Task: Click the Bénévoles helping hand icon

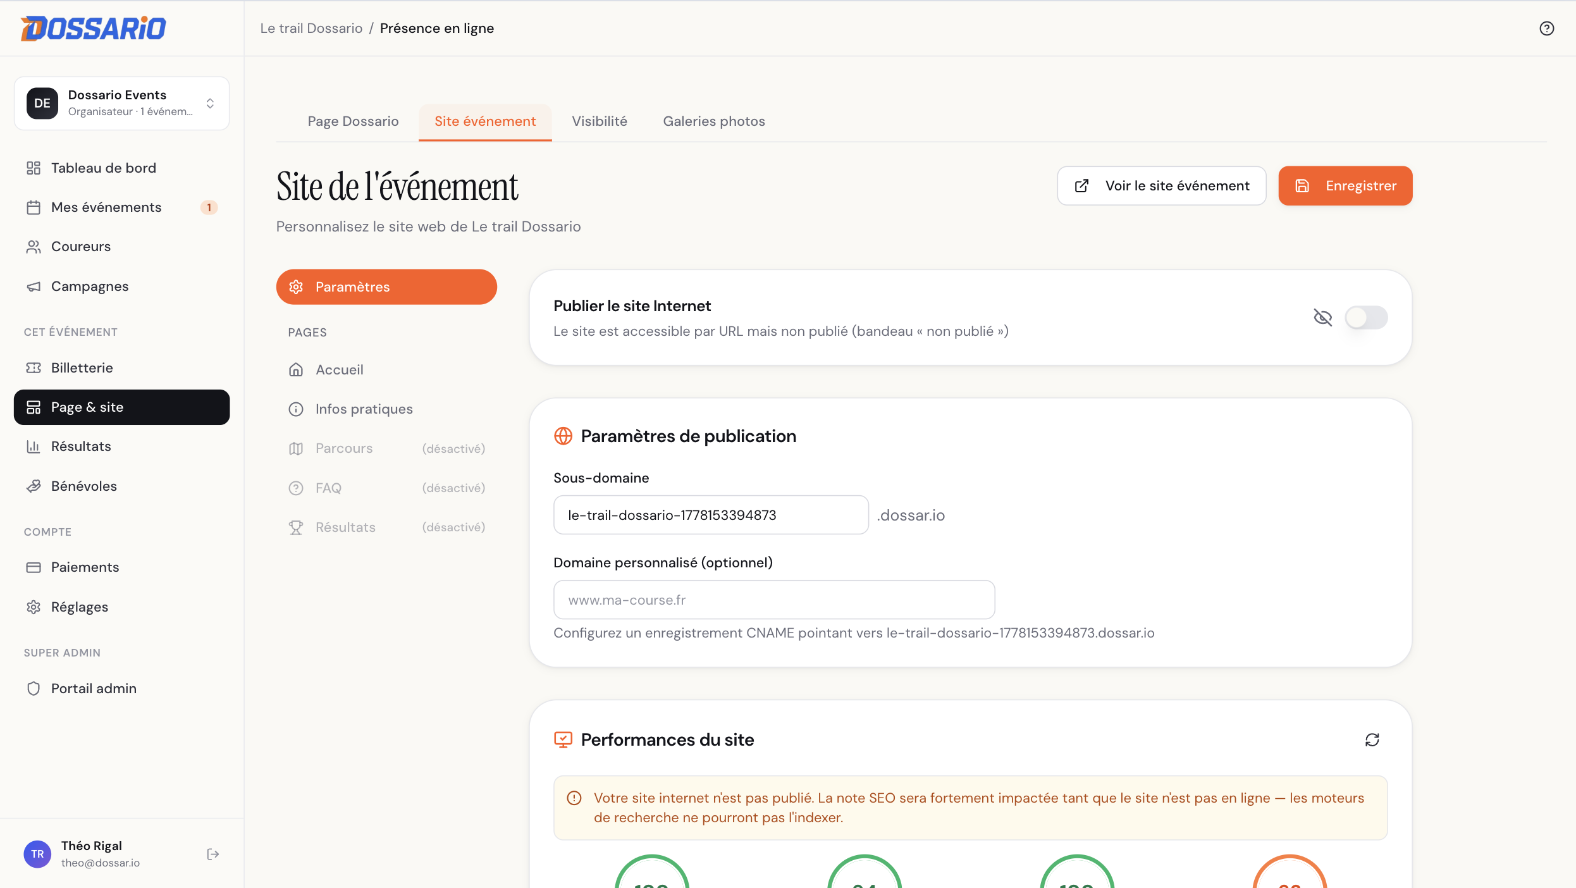Action: (34, 486)
